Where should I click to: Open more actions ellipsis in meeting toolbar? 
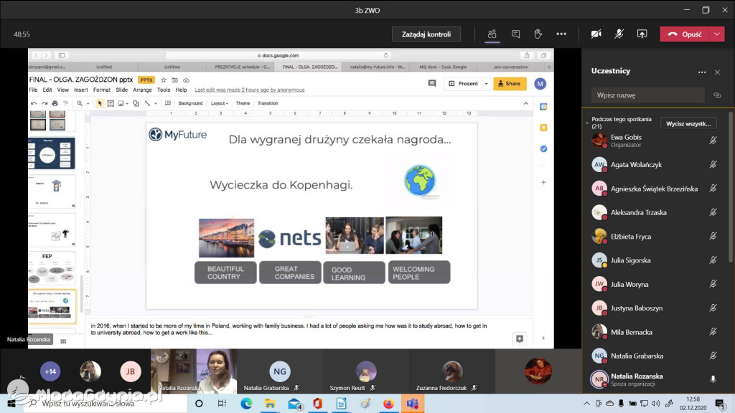pyautogui.click(x=561, y=34)
